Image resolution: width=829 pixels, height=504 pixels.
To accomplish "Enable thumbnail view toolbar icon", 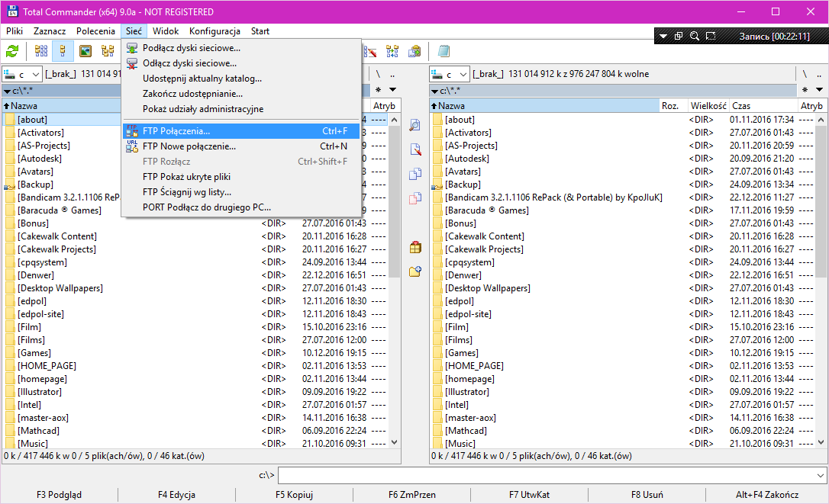I will click(85, 51).
